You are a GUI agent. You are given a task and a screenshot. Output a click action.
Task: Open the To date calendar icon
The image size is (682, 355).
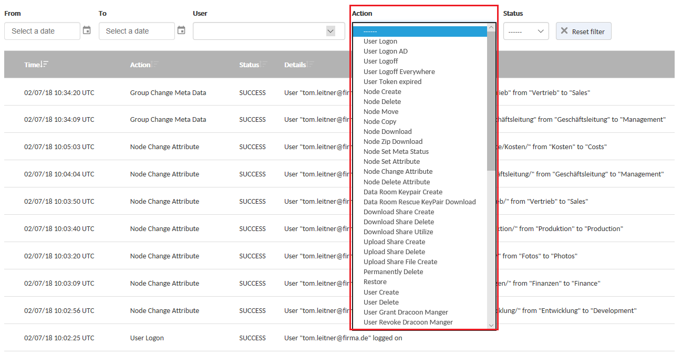point(181,30)
